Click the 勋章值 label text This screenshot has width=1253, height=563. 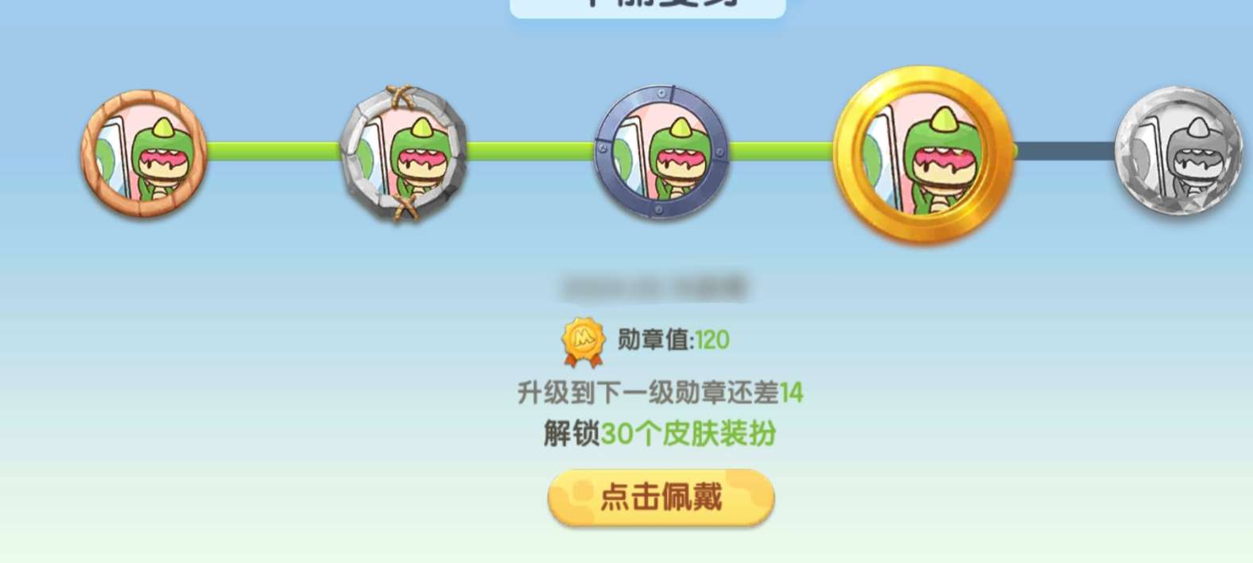pyautogui.click(x=654, y=340)
